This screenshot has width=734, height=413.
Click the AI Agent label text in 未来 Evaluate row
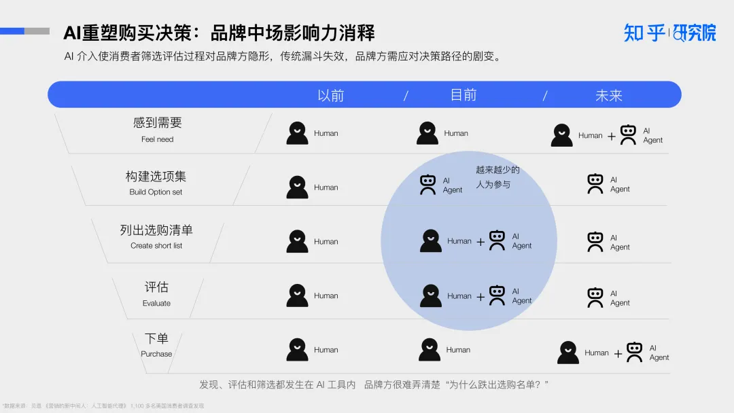click(x=620, y=298)
